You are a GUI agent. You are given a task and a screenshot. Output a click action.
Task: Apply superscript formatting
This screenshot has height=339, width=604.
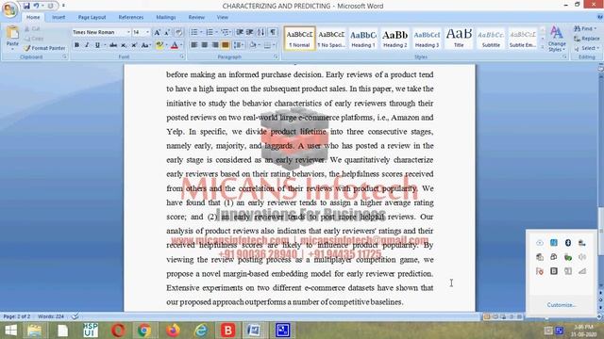[x=134, y=45]
